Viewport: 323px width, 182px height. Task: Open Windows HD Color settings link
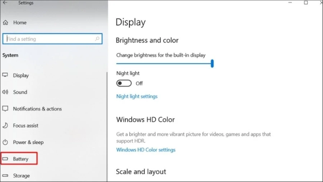pyautogui.click(x=146, y=150)
